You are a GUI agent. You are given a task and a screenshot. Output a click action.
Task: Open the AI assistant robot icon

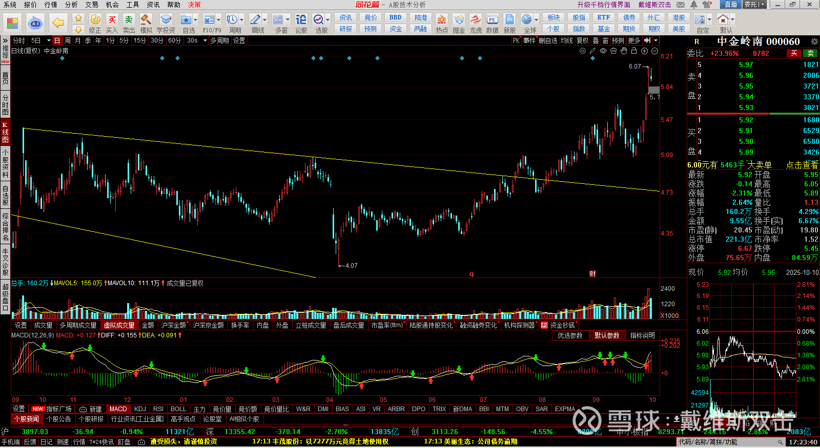coord(35,23)
